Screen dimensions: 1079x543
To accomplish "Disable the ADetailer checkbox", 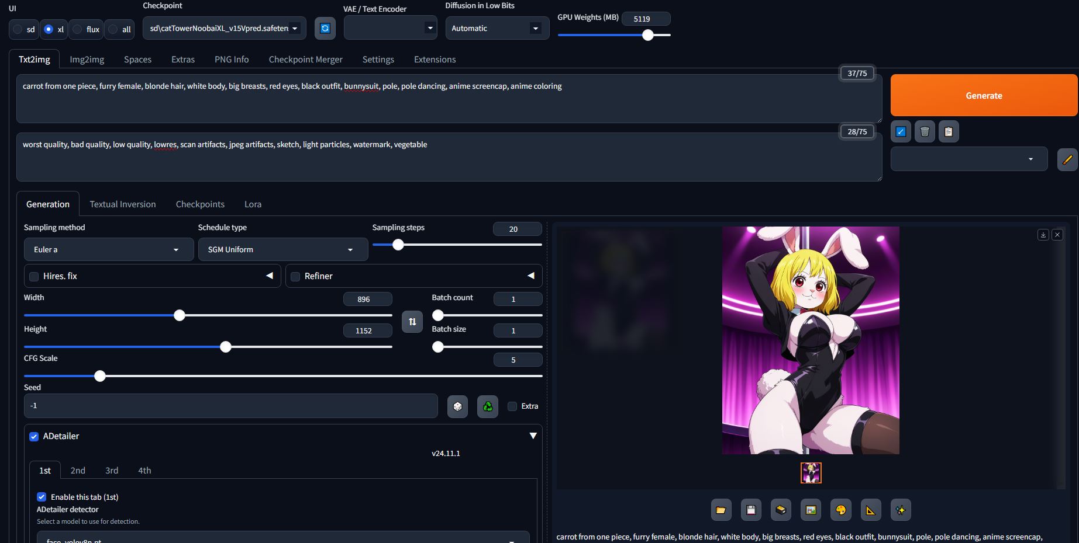I will click(x=34, y=437).
